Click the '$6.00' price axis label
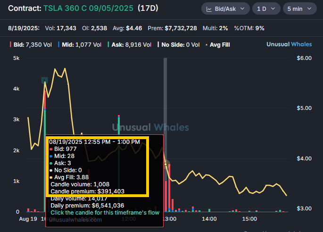323x232 pixels. click(304, 58)
